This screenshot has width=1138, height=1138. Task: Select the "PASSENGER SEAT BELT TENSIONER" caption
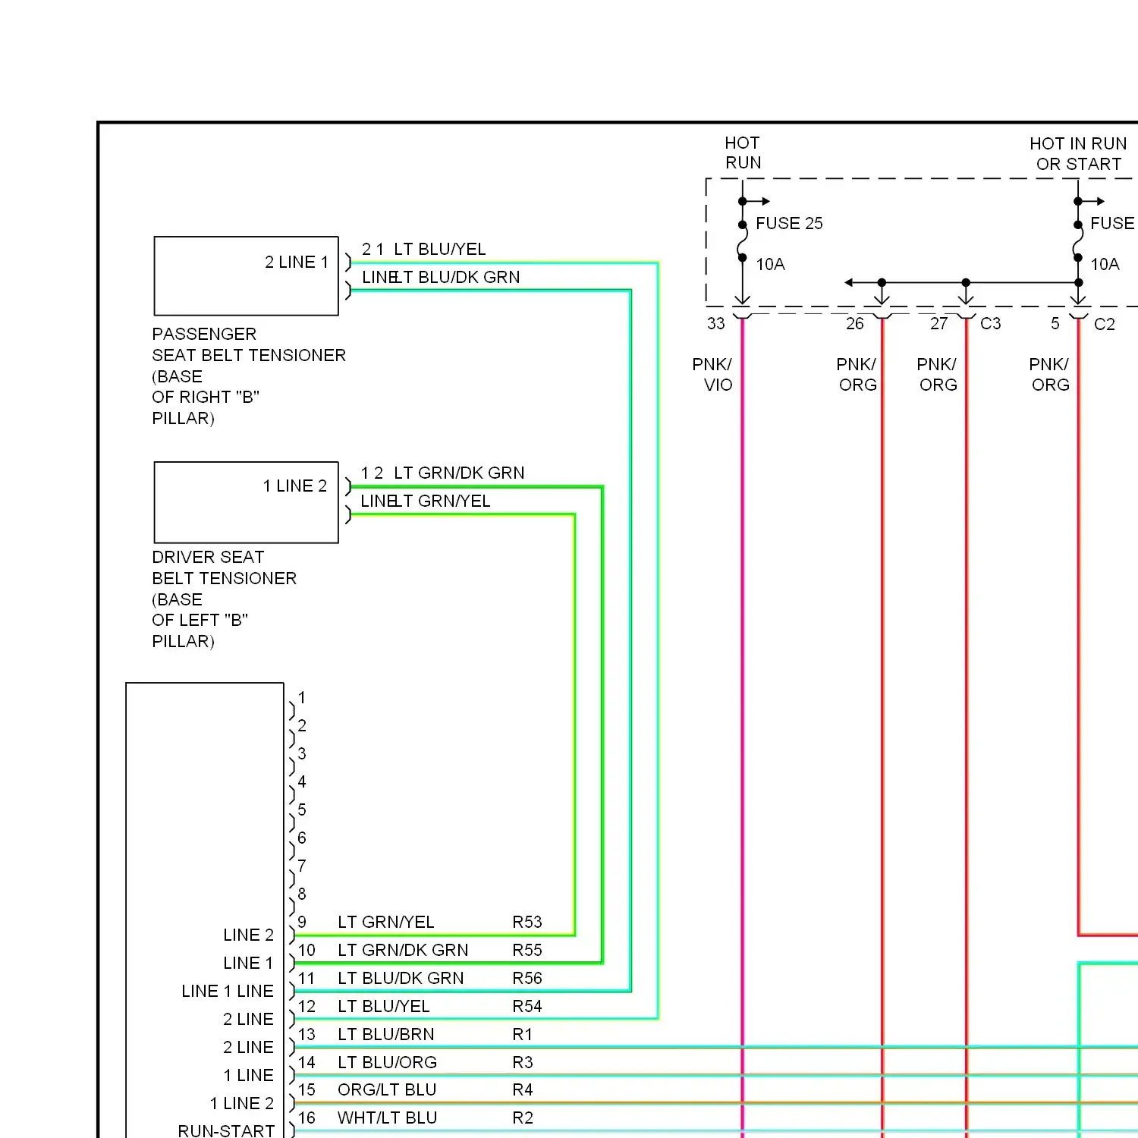[249, 344]
